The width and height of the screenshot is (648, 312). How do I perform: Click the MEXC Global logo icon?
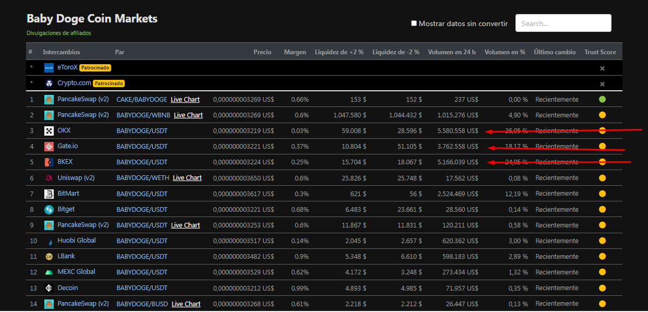[49, 272]
